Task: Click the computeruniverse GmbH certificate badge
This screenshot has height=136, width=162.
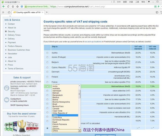Action: coord(37,7)
